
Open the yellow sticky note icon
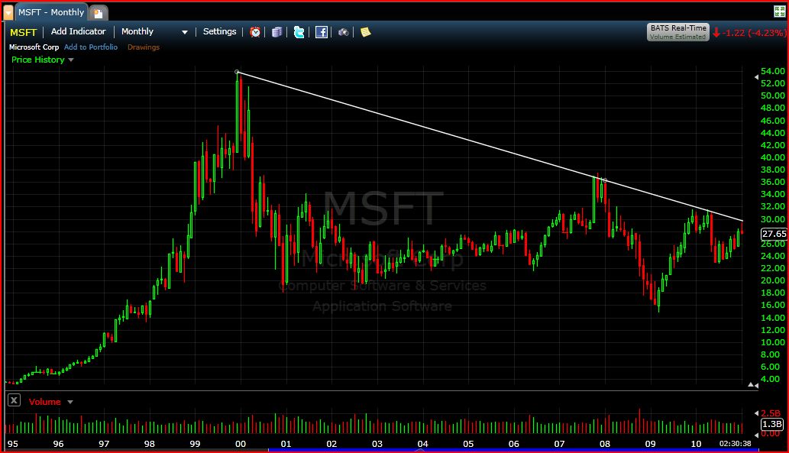(366, 32)
